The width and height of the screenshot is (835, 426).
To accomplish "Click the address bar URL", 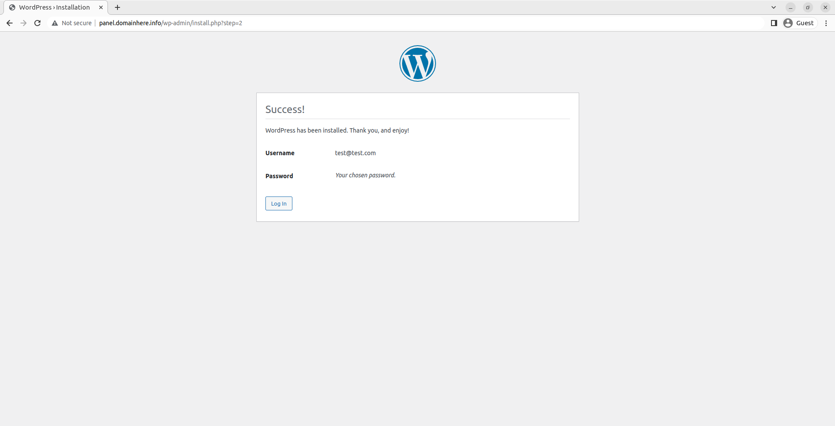I will pyautogui.click(x=171, y=23).
